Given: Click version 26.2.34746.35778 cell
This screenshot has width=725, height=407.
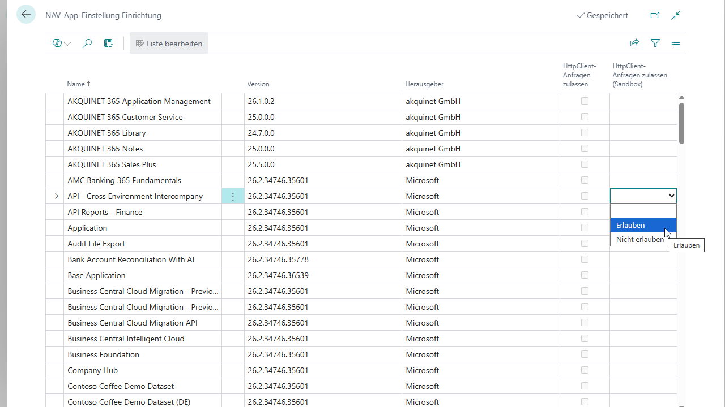Looking at the screenshot, I should pyautogui.click(x=323, y=259).
